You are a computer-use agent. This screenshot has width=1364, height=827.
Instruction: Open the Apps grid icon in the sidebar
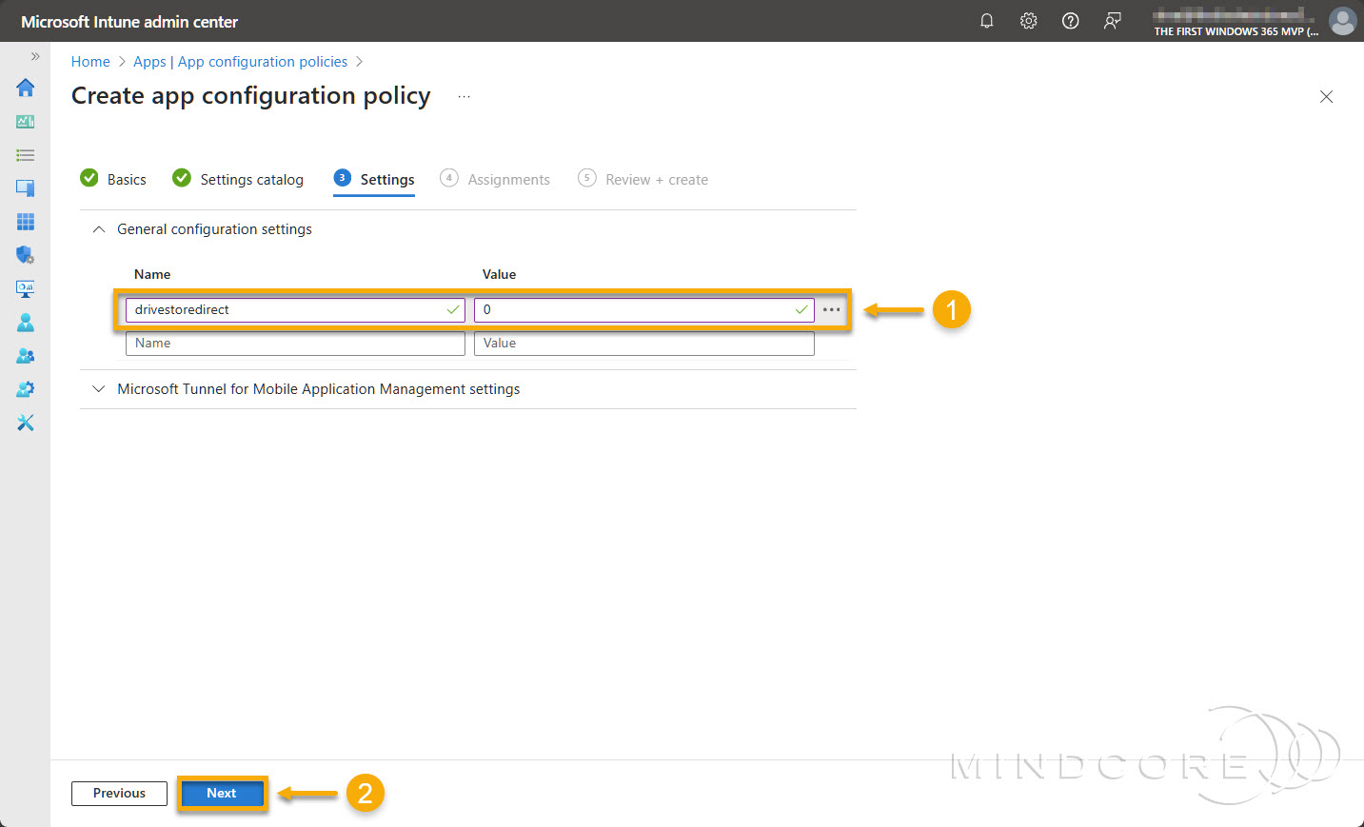25,221
